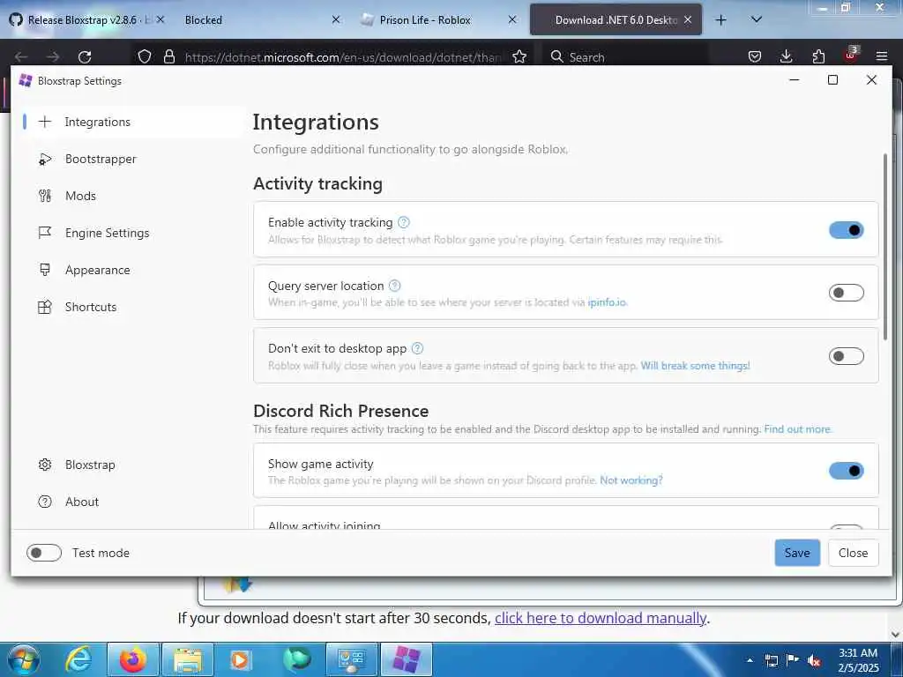Click the Firefox tracking protection shield icon
Image resolution: width=903 pixels, height=677 pixels.
point(145,56)
